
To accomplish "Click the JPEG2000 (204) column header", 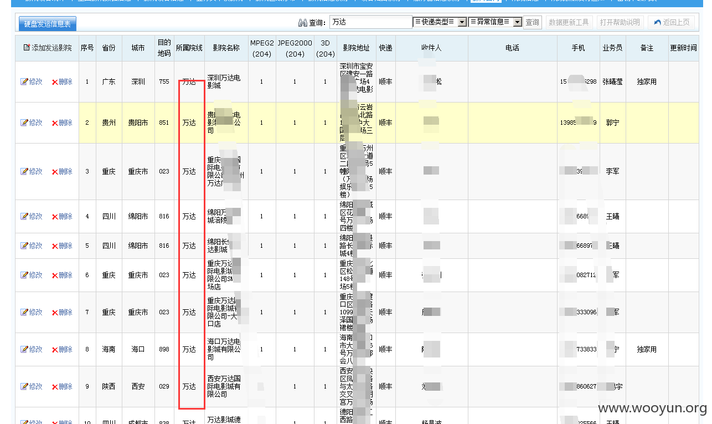I will pyautogui.click(x=295, y=48).
